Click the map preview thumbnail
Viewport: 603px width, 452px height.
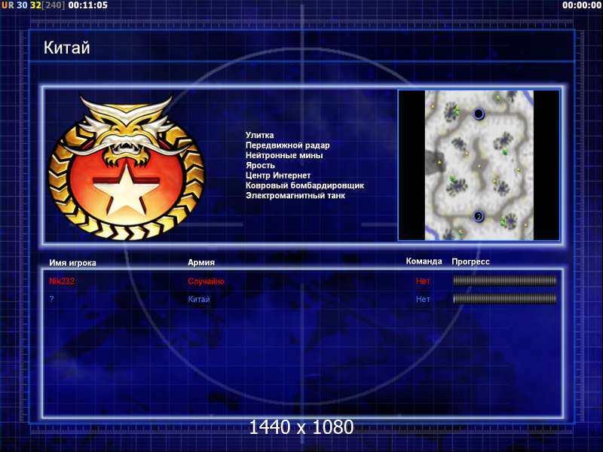click(479, 165)
